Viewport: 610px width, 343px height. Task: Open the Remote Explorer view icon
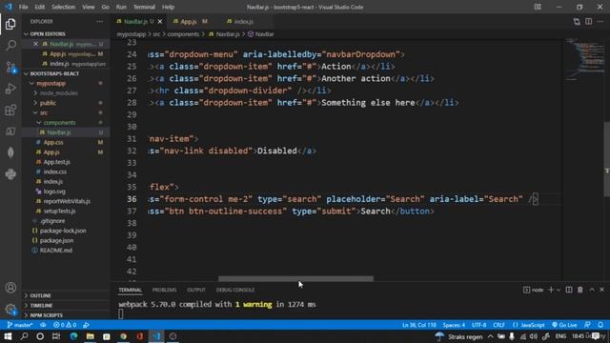10,131
